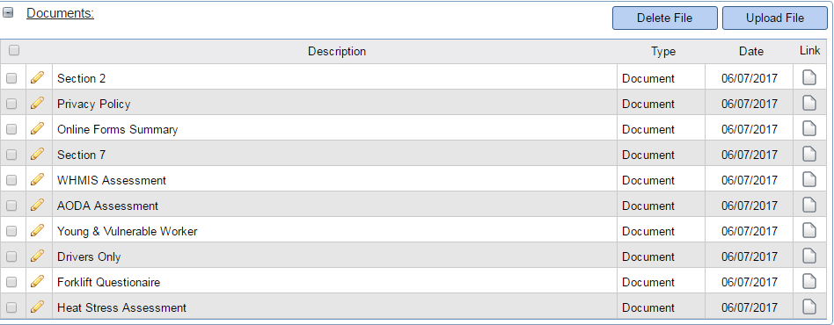Open the Online Forms Summary file icon
The width and height of the screenshot is (834, 325).
pos(809,128)
